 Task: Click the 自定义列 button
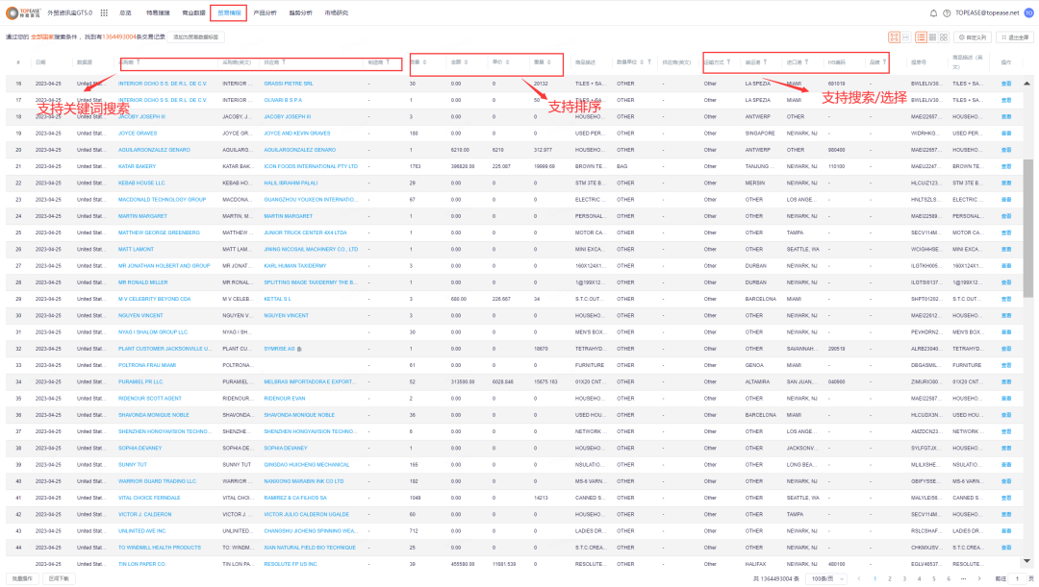pos(972,37)
